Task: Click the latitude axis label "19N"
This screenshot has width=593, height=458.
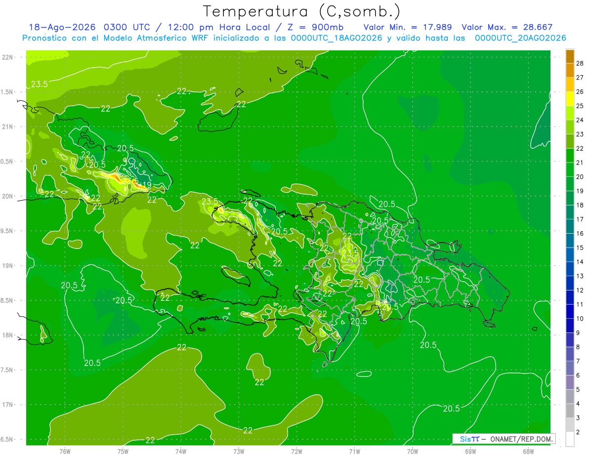Action: (7, 265)
